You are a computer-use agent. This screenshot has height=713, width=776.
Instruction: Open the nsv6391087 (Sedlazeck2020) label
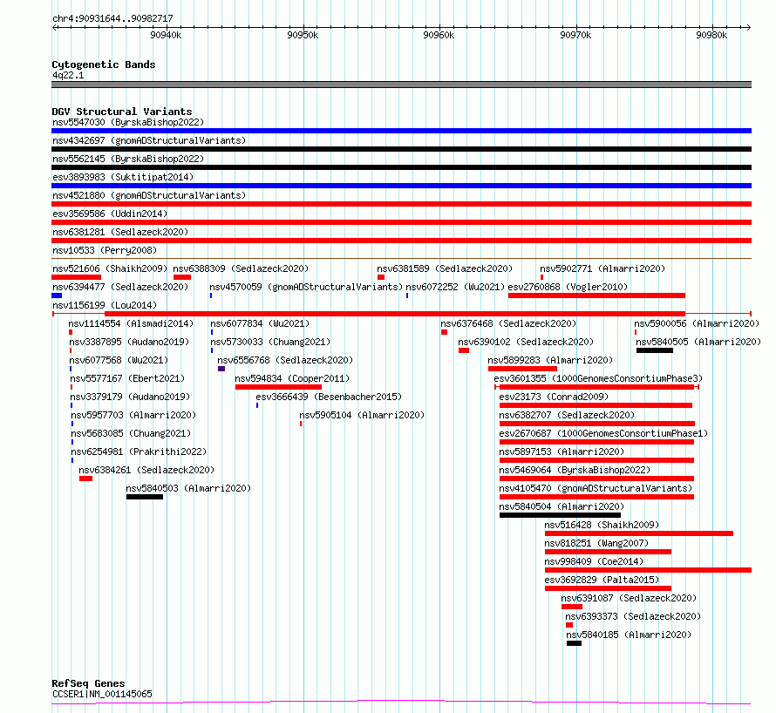tap(629, 598)
